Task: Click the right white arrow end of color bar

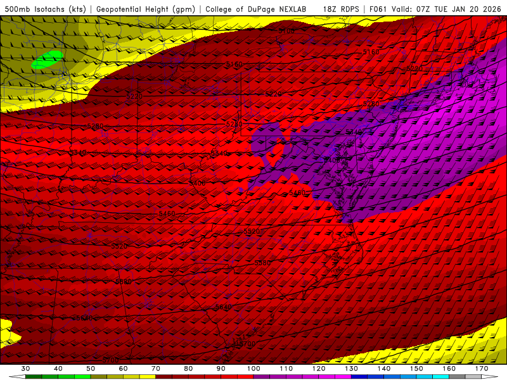Action: click(490, 377)
